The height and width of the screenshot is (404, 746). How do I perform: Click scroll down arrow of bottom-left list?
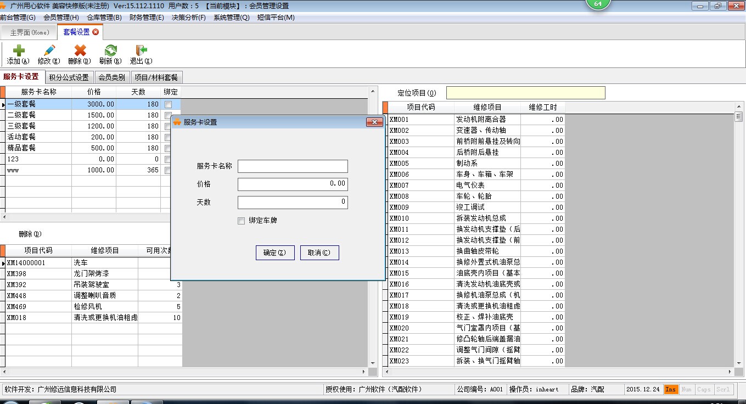click(x=373, y=363)
